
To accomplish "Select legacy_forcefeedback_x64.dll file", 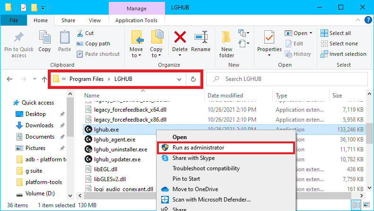I will (x=130, y=110).
